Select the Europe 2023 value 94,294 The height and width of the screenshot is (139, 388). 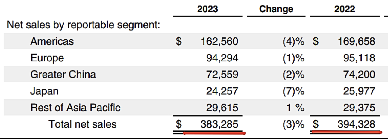pos(222,58)
